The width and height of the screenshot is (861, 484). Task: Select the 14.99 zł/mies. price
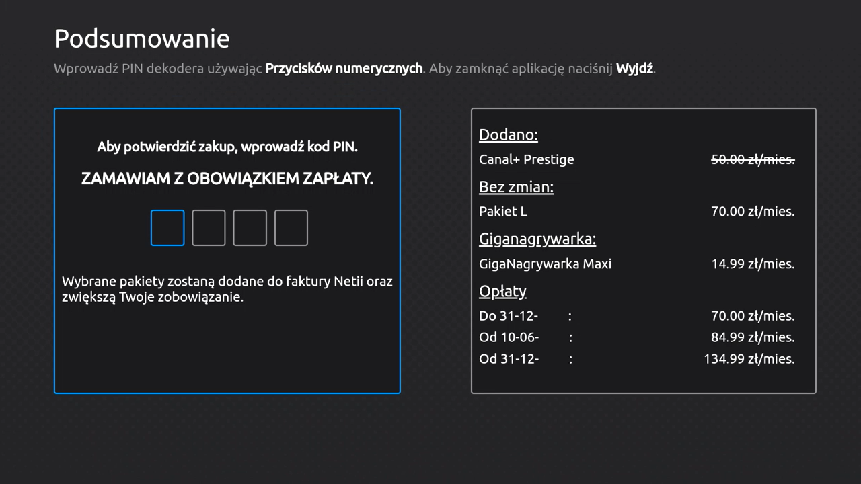[x=753, y=264]
